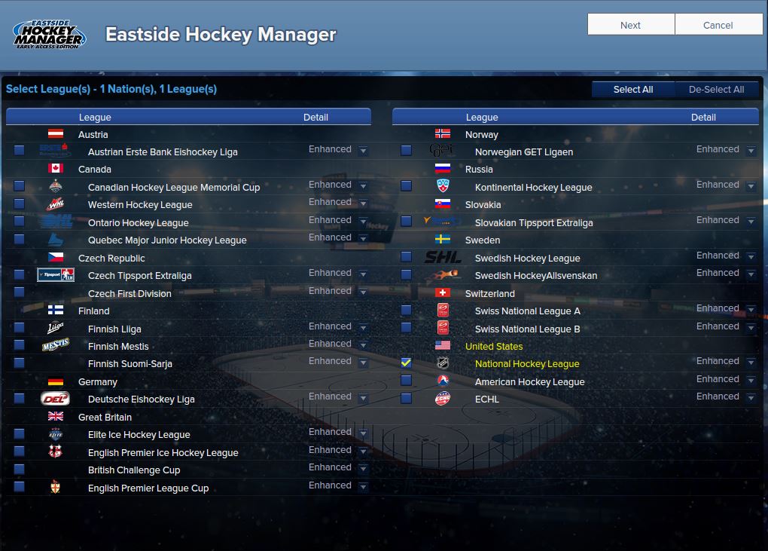Click the right Detail column header

(x=703, y=117)
